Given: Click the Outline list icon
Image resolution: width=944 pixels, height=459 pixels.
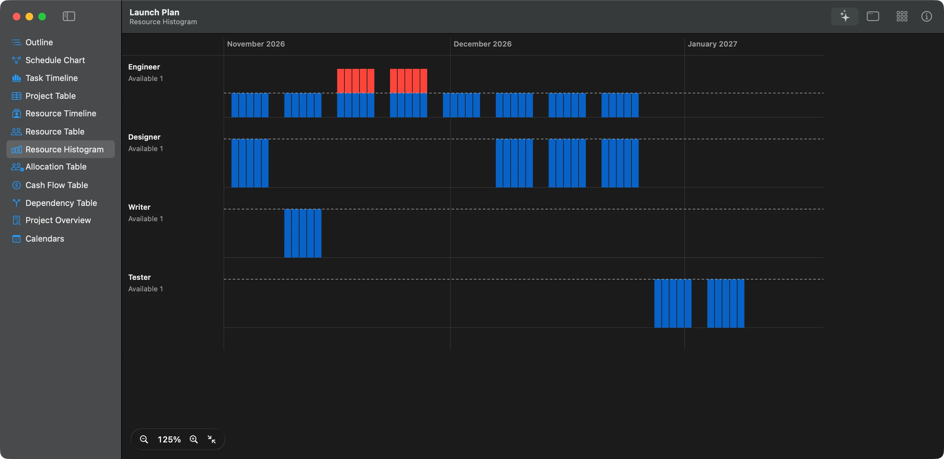Looking at the screenshot, I should (x=17, y=42).
